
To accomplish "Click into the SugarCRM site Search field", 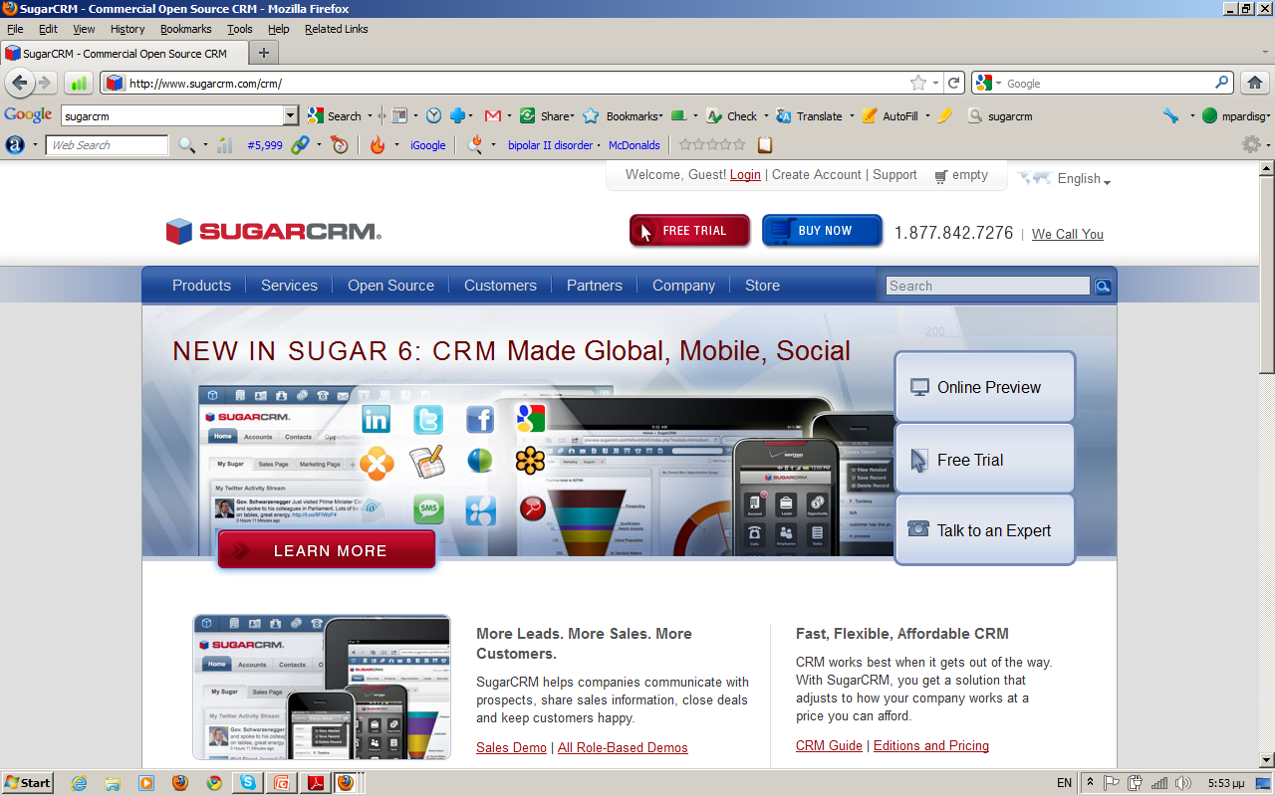I will coord(988,287).
